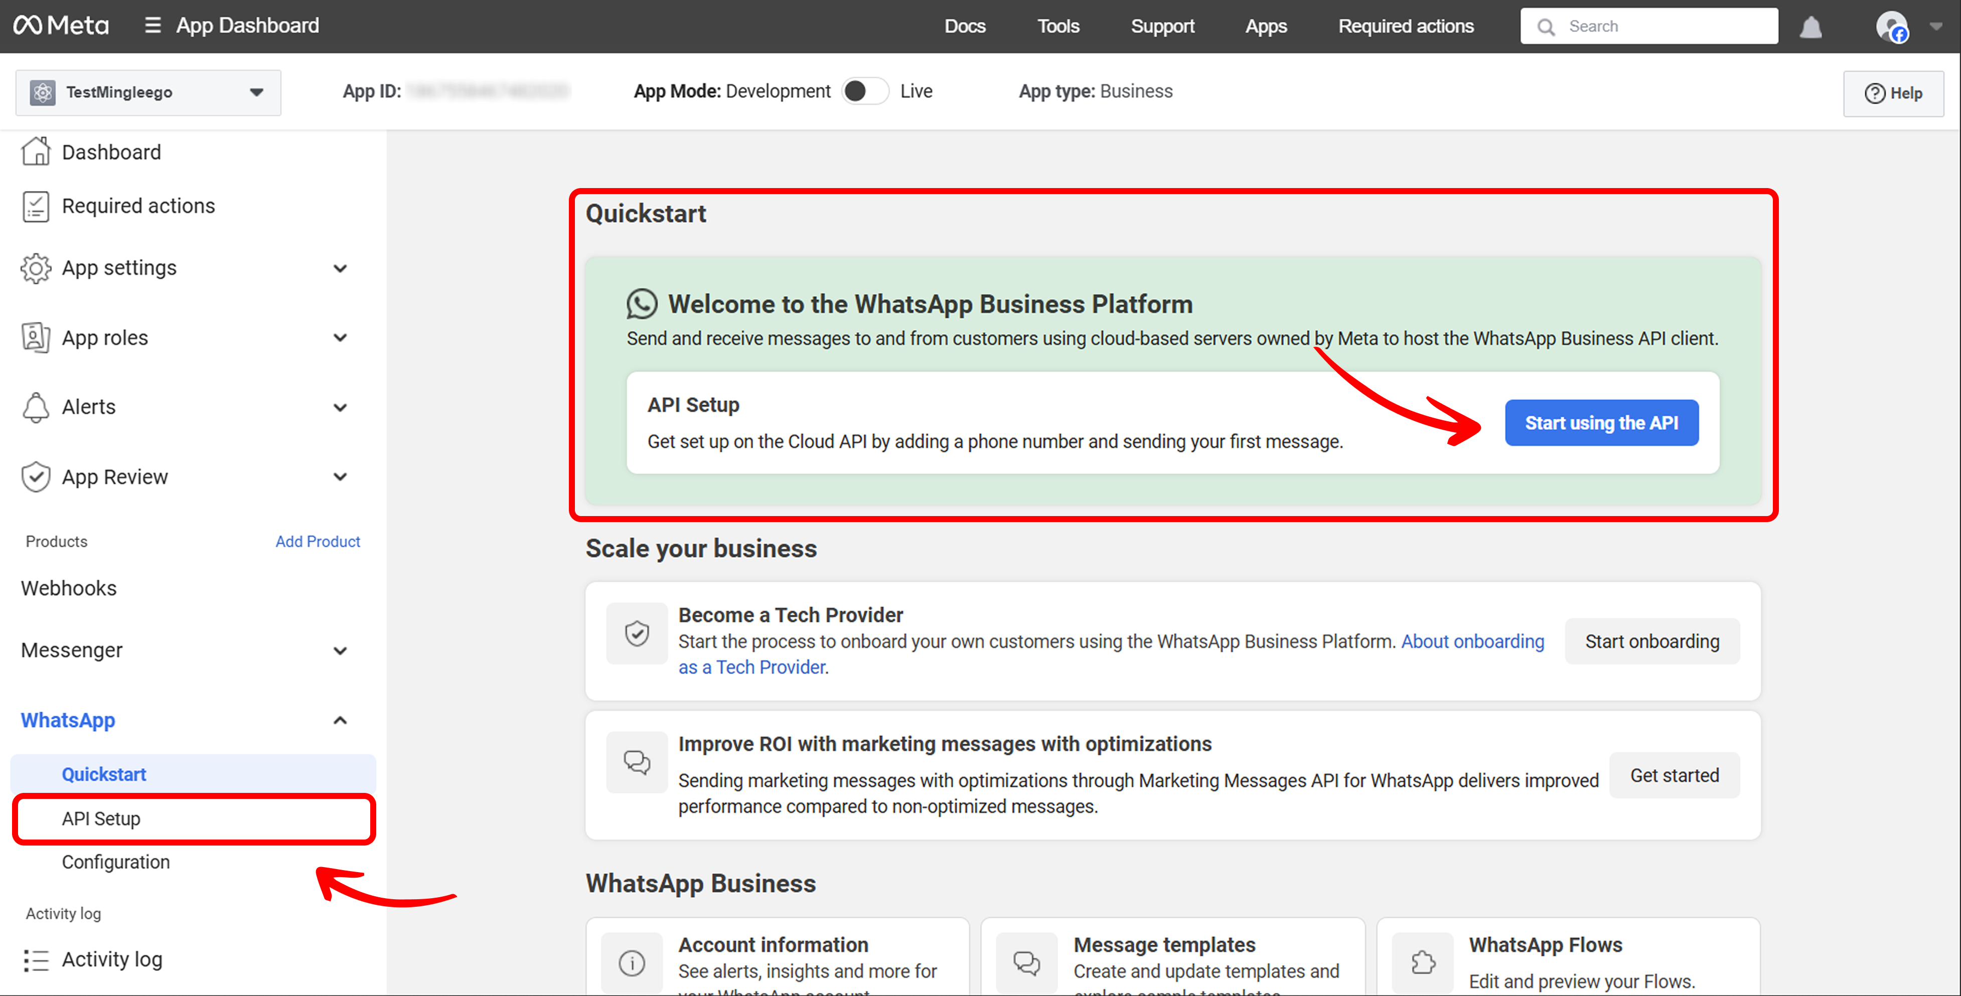Click the marketing messages chat icon

coord(637,762)
